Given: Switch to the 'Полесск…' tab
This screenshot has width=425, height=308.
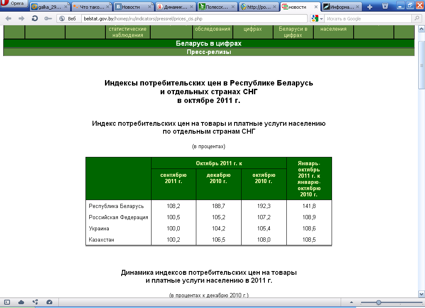Looking at the screenshot, I should point(217,7).
